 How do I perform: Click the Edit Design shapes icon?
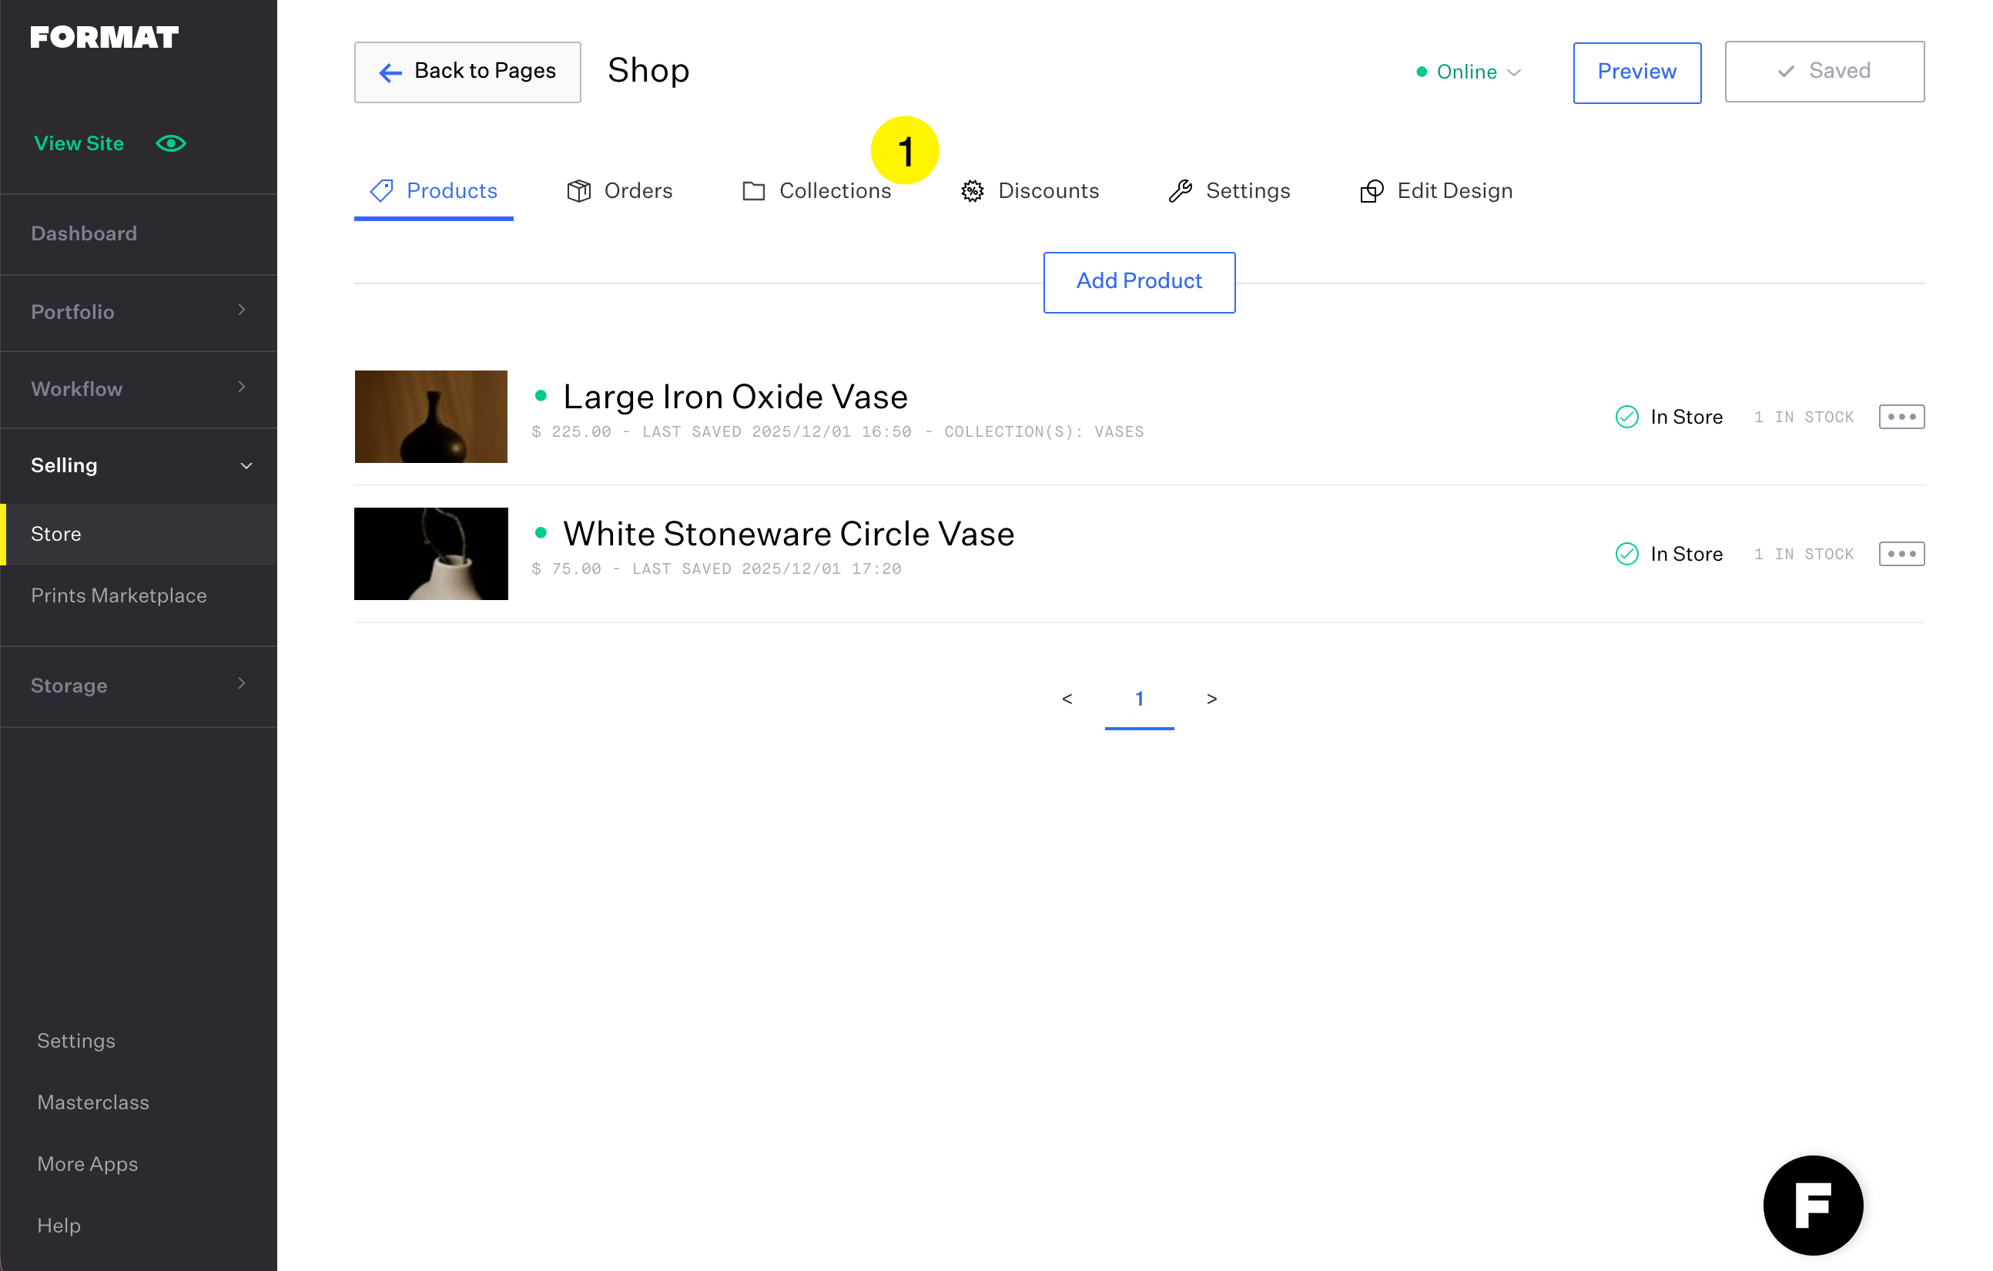[x=1372, y=191]
